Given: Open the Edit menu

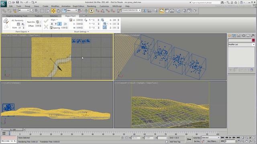Looking at the screenshot, I should click(x=11, y=6).
